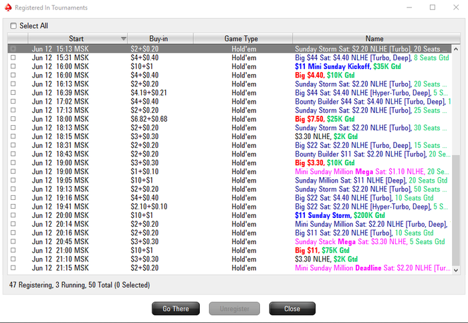Sort by the Start column header

[78, 39]
